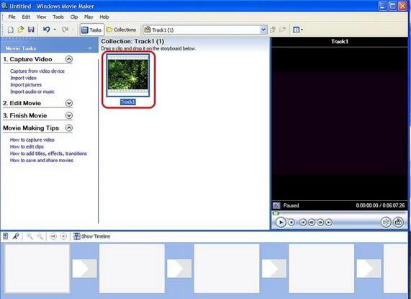The height and width of the screenshot is (299, 411).
Task: Click the New Collection Folder icon
Action: click(283, 30)
